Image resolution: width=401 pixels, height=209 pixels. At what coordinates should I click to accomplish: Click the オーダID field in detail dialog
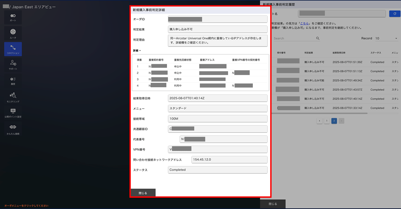point(218,19)
